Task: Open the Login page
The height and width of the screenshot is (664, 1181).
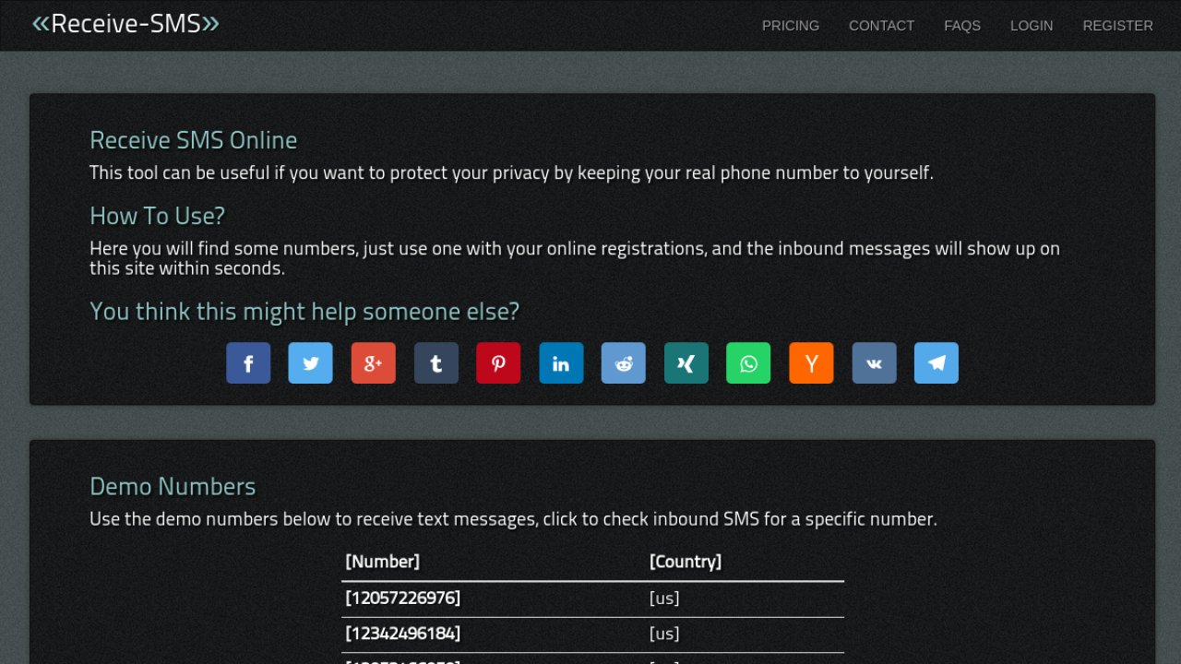Action: pos(1032,26)
